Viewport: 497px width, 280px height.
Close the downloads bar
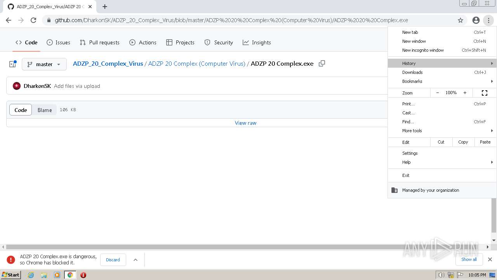[490, 259]
